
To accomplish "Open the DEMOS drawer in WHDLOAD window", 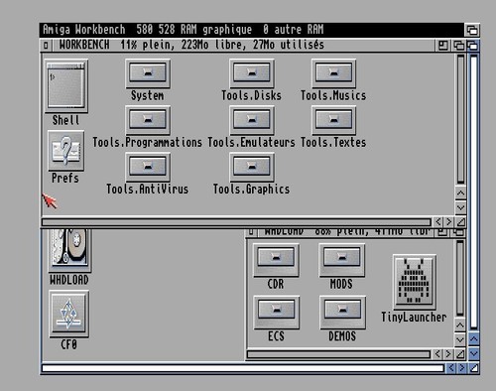I will (x=342, y=312).
